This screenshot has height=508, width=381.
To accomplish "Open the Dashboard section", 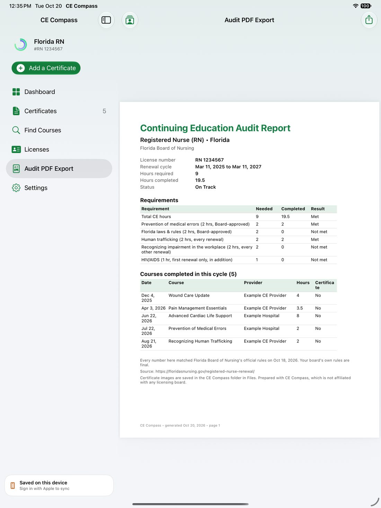I will tap(59, 92).
